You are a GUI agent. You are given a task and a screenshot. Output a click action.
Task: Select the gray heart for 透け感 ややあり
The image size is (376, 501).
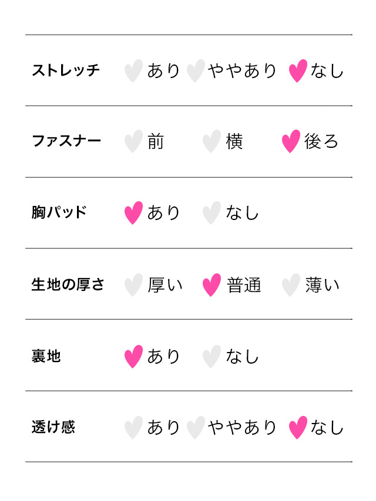pyautogui.click(x=195, y=428)
